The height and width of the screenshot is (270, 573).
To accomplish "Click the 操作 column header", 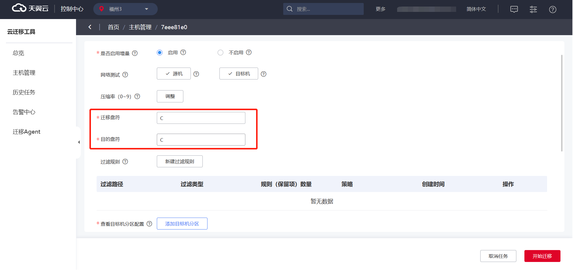I will pos(508,184).
